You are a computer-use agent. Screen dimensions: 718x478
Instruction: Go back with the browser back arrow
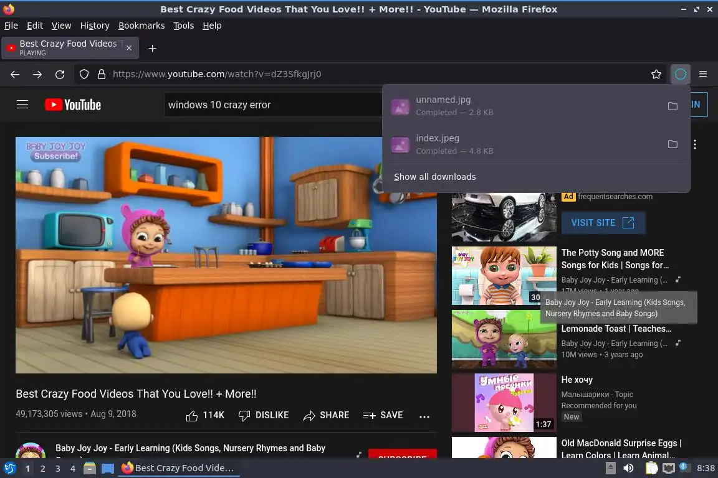(15, 74)
